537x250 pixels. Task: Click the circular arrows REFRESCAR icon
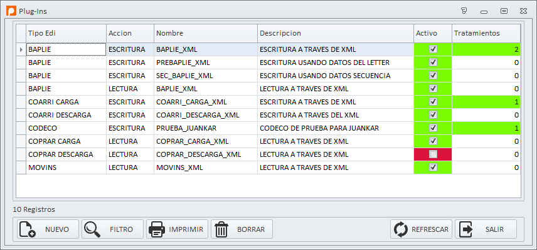[x=401, y=229]
